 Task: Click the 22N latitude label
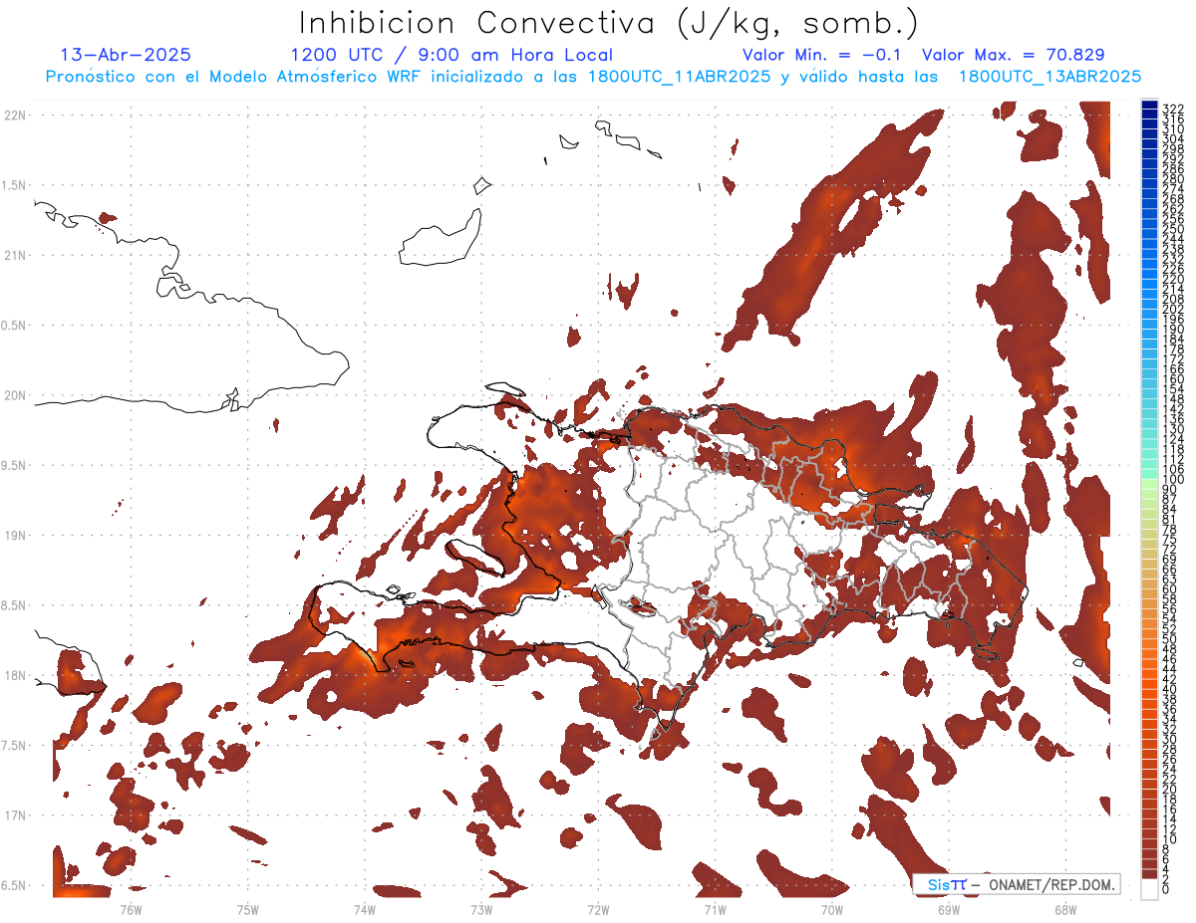point(15,115)
